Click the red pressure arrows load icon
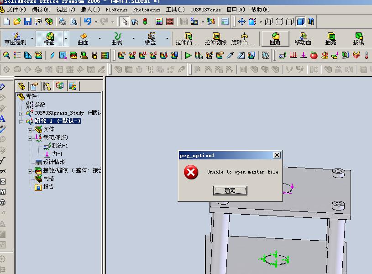 tap(293, 56)
